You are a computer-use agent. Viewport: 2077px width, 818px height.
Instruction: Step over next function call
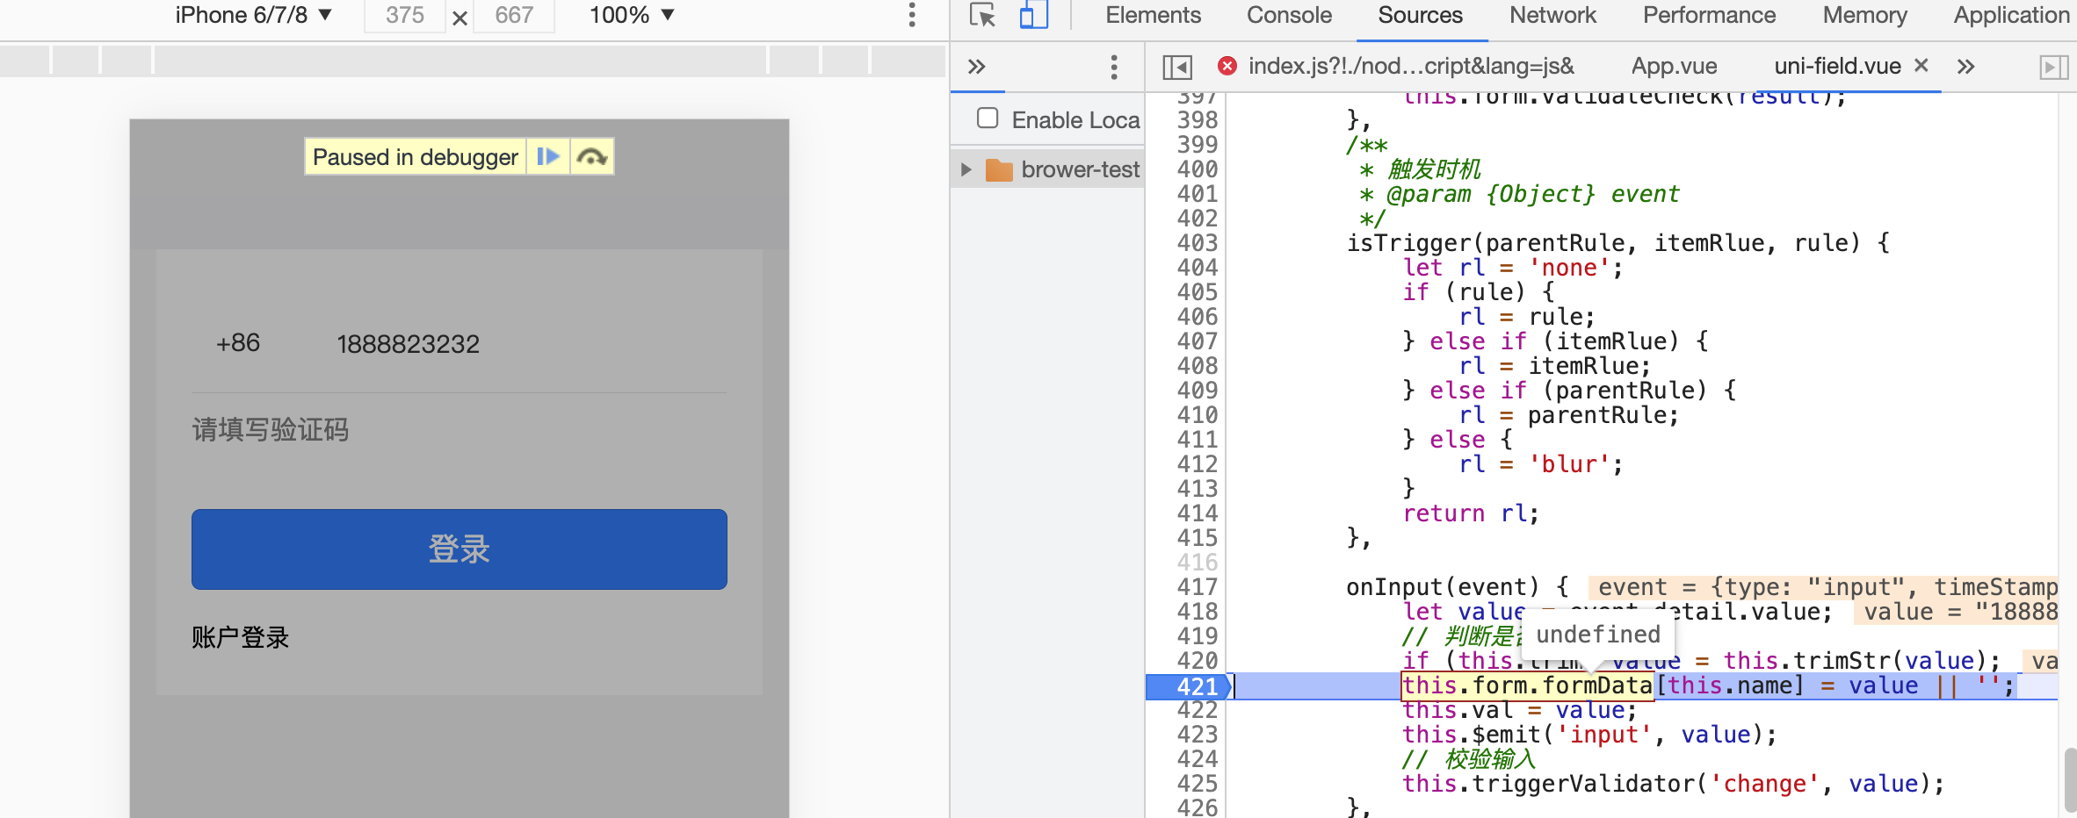click(591, 156)
